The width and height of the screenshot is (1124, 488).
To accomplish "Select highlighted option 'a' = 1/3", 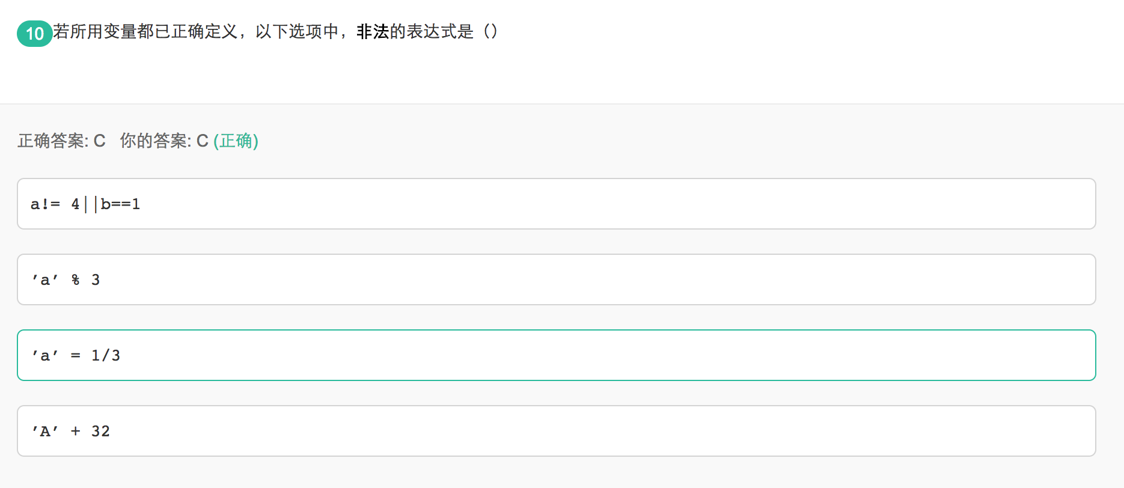I will 556,355.
